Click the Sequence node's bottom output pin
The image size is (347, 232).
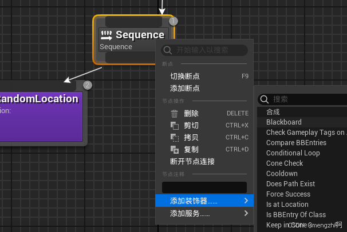coord(130,58)
